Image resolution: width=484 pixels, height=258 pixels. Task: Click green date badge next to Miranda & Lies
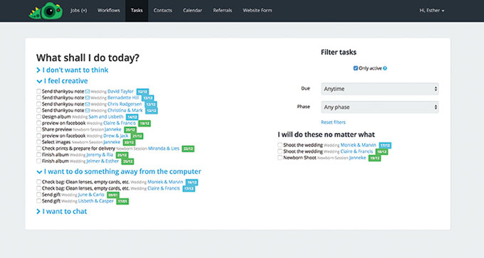pos(188,149)
